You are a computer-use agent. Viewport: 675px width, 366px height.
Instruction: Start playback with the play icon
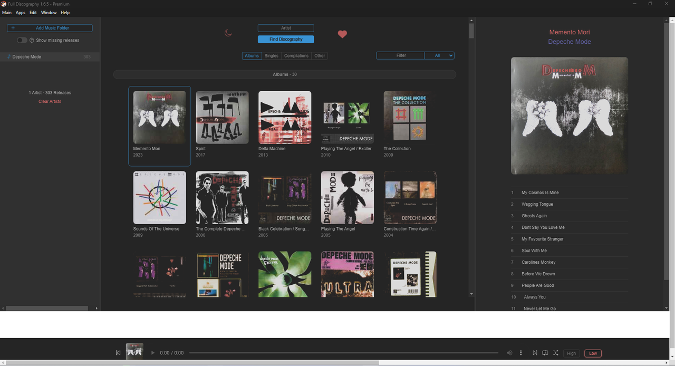coord(153,353)
